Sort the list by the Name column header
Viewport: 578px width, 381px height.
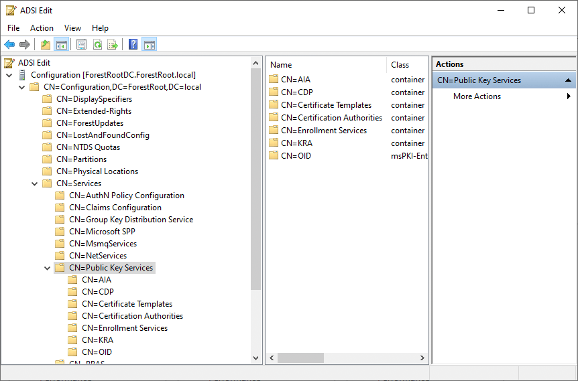pos(327,65)
